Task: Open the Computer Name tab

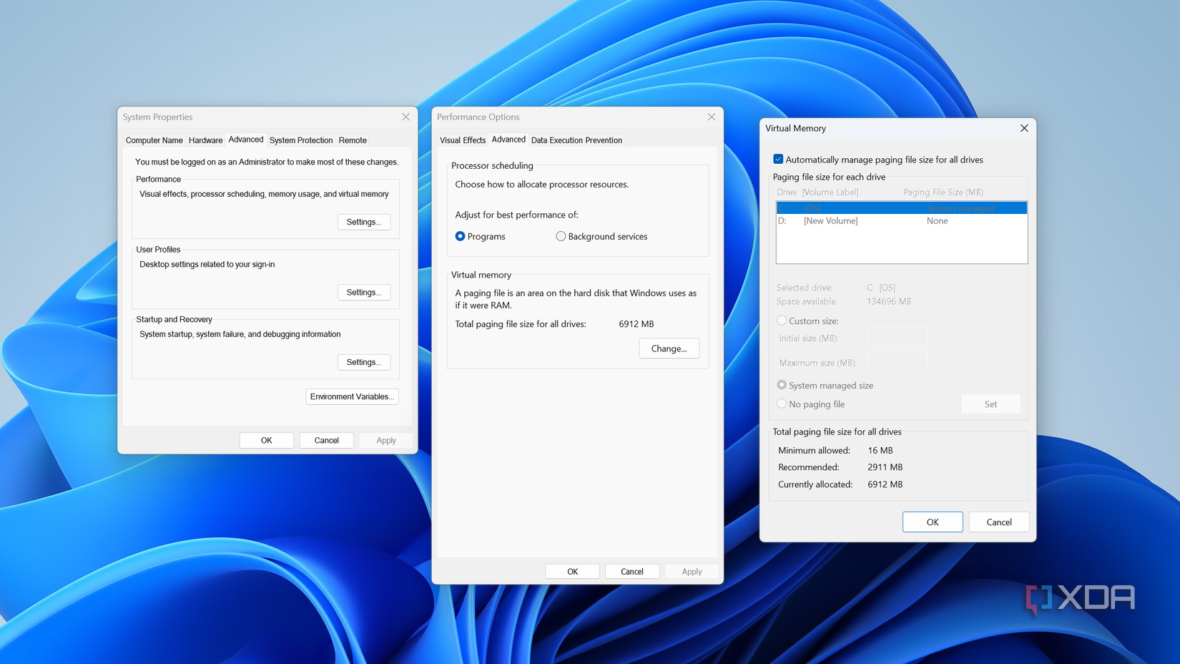Action: pos(153,140)
